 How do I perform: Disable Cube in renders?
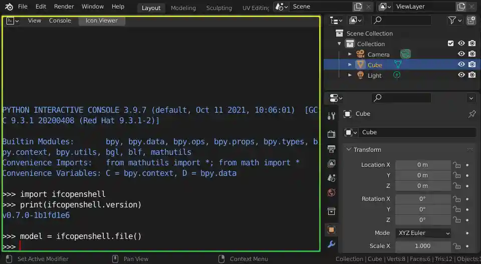(472, 65)
